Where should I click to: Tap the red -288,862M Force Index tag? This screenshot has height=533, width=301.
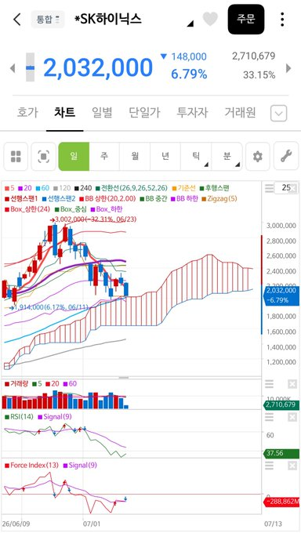click(x=281, y=502)
